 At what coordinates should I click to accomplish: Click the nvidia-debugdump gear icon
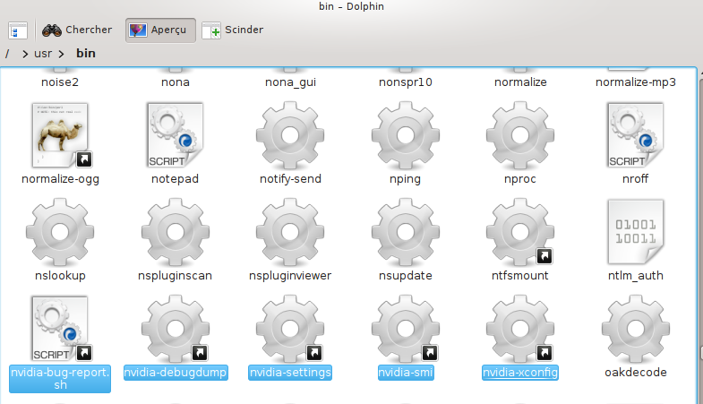pos(176,328)
